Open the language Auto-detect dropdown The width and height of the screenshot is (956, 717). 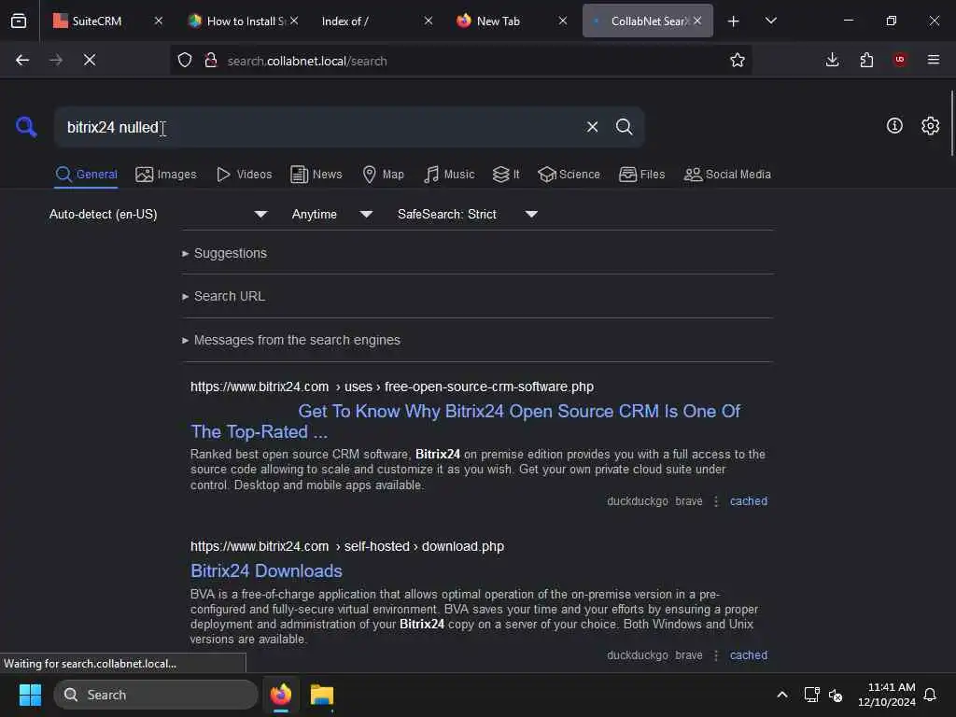point(158,214)
